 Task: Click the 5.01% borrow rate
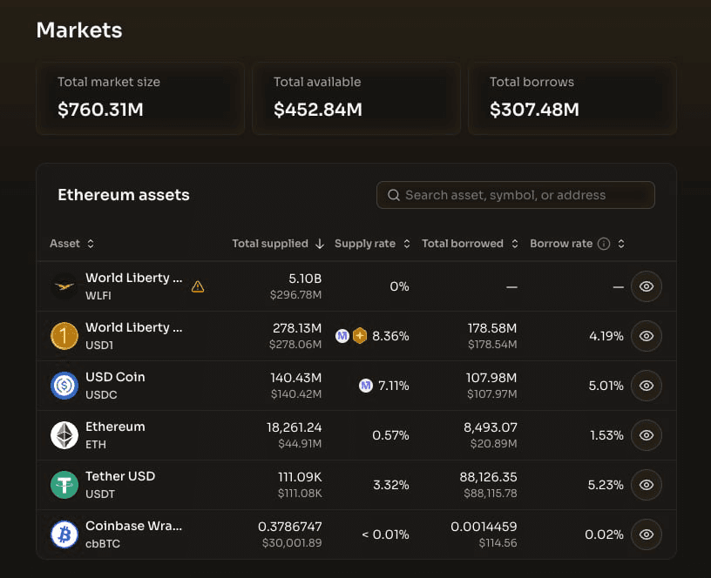coord(606,386)
